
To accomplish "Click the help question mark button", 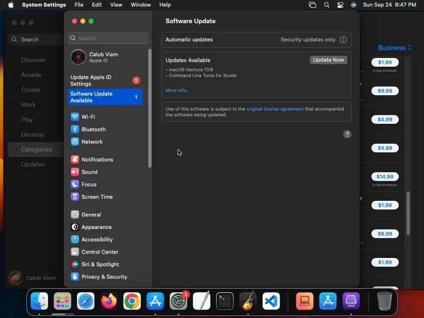I will pyautogui.click(x=347, y=134).
